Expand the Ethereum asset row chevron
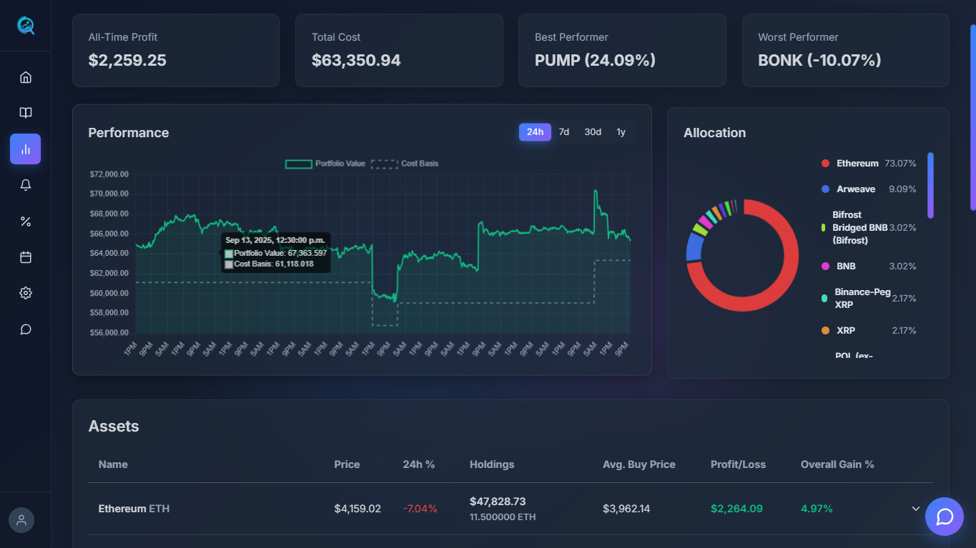976x548 pixels. point(915,509)
